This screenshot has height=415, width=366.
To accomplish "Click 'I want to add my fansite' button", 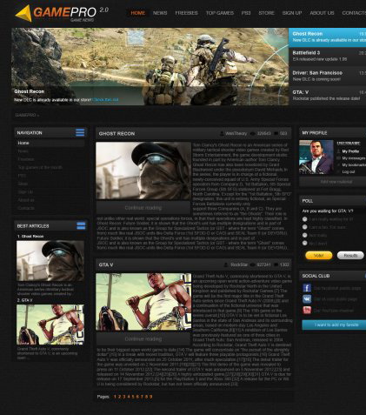I will (x=334, y=325).
